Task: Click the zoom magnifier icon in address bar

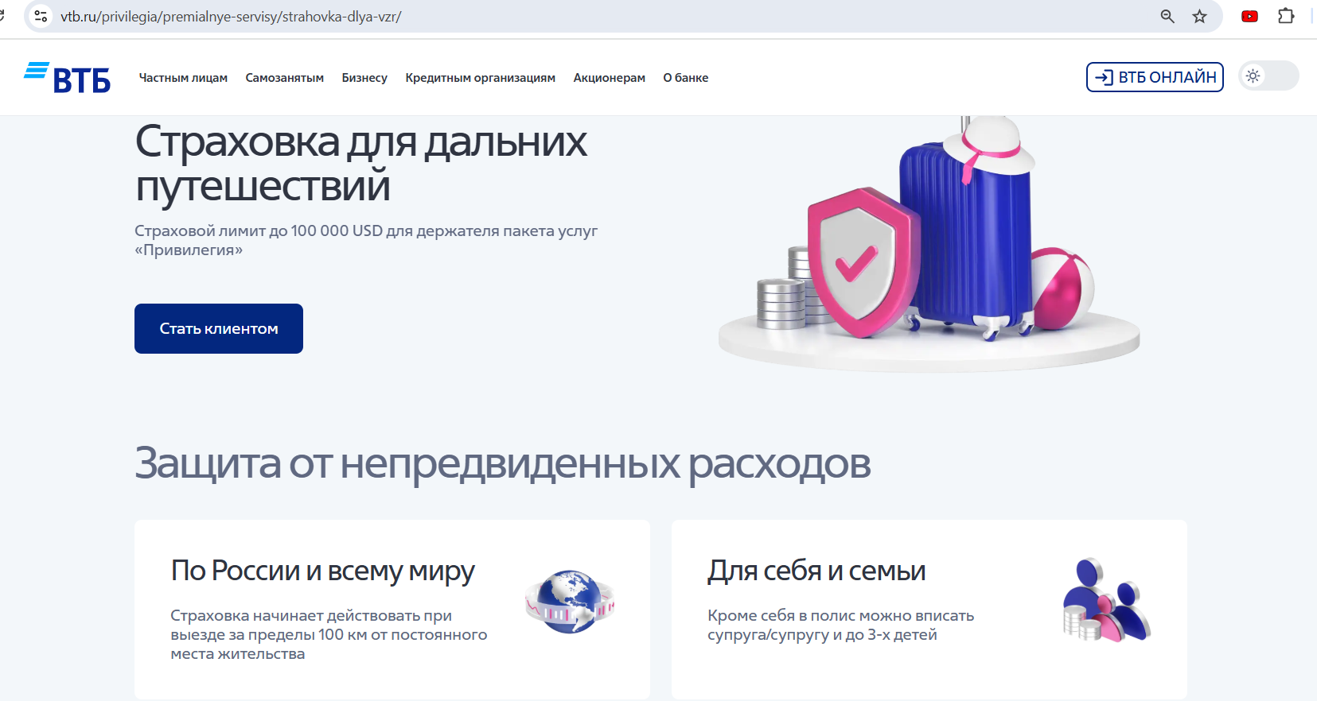Action: 1167,16
